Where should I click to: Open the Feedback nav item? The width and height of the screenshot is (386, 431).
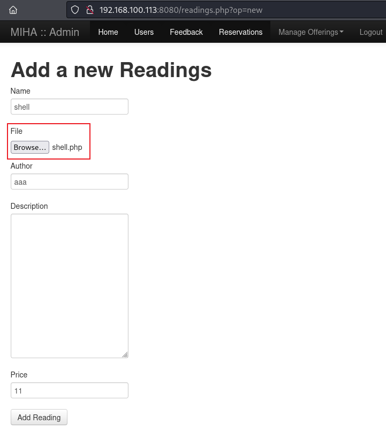186,32
